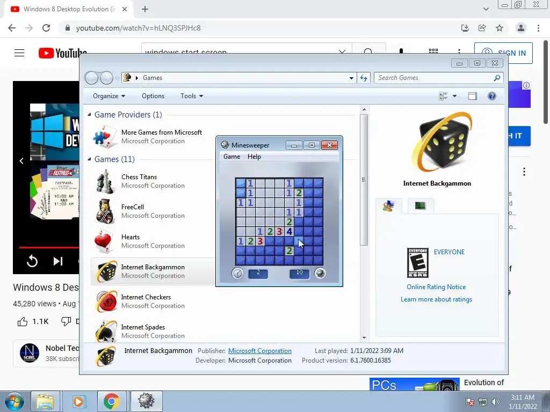The width and height of the screenshot is (550, 412).
Task: Open the Action Center flag tray icon
Action: click(x=469, y=402)
